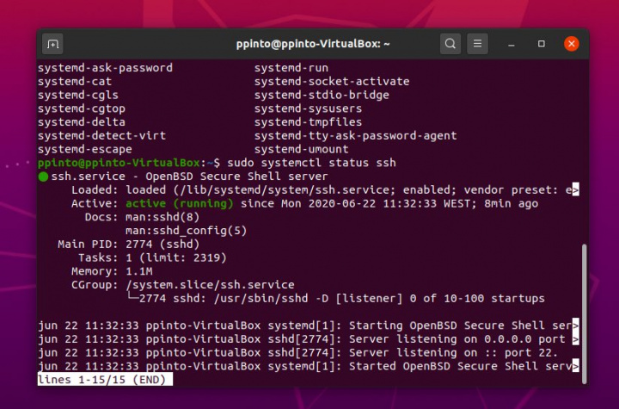The image size is (619, 409).
Task: Minimize the terminal window
Action: click(513, 43)
